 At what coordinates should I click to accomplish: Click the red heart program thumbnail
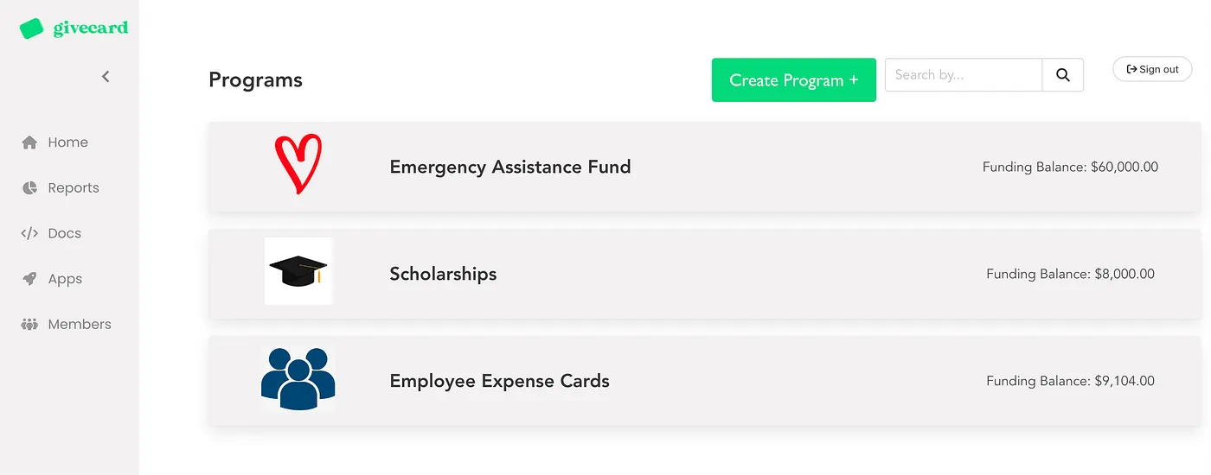tap(298, 163)
